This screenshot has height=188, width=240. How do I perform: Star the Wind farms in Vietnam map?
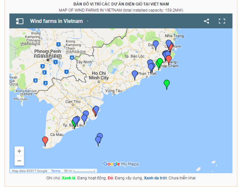88,21
